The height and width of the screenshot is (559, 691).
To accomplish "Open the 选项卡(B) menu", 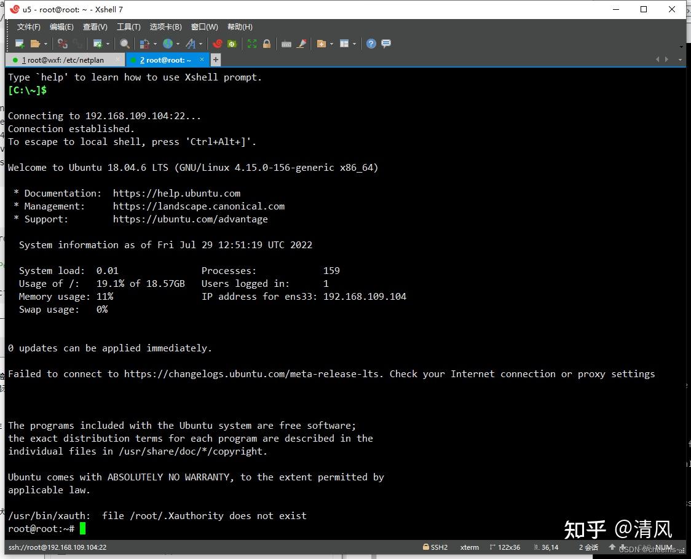I will coord(166,27).
